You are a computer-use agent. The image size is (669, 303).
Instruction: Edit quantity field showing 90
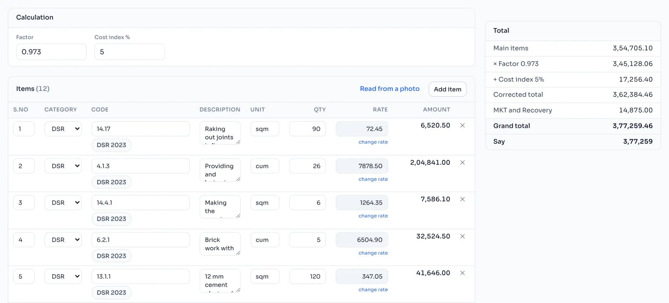pyautogui.click(x=307, y=129)
